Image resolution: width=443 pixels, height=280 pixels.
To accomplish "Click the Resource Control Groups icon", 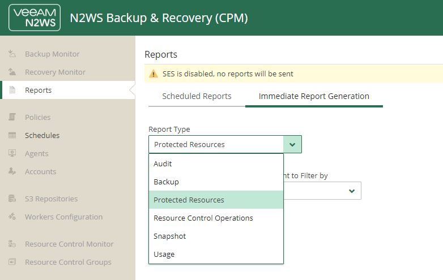I will pyautogui.click(x=12, y=262).
